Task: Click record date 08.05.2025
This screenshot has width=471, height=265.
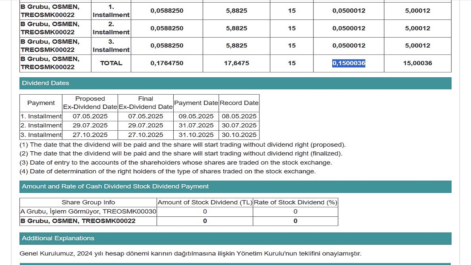Action: click(239, 116)
